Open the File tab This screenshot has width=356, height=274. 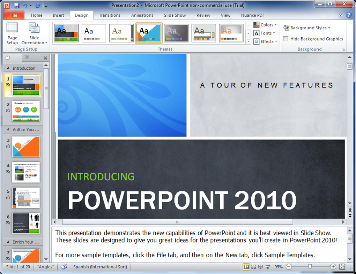[14, 15]
